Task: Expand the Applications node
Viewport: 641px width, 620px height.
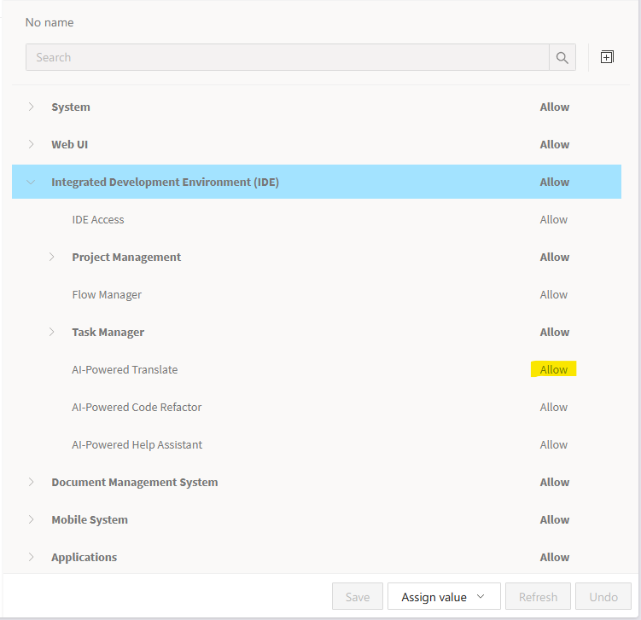Action: pyautogui.click(x=32, y=557)
